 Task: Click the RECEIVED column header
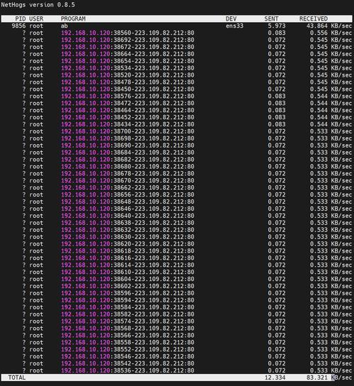click(314, 18)
